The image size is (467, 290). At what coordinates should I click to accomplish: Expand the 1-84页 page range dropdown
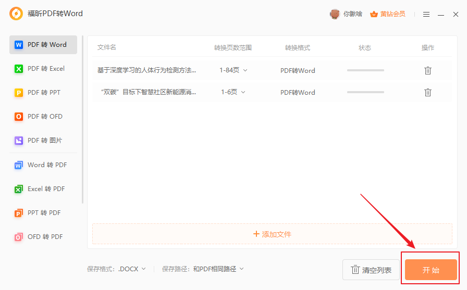pyautogui.click(x=233, y=70)
